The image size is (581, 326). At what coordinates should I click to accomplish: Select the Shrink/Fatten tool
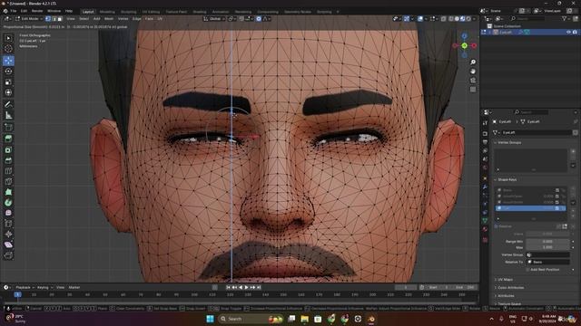(x=8, y=235)
